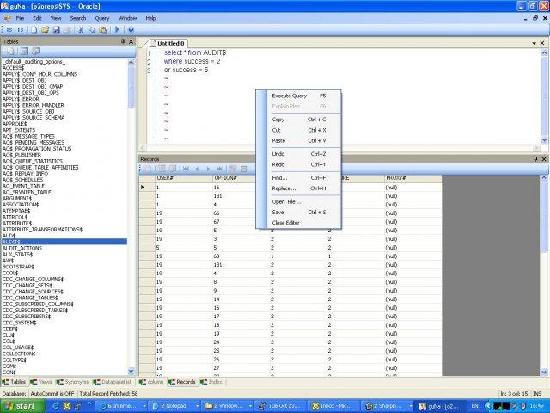Run query with the blue play icon

[x=117, y=30]
